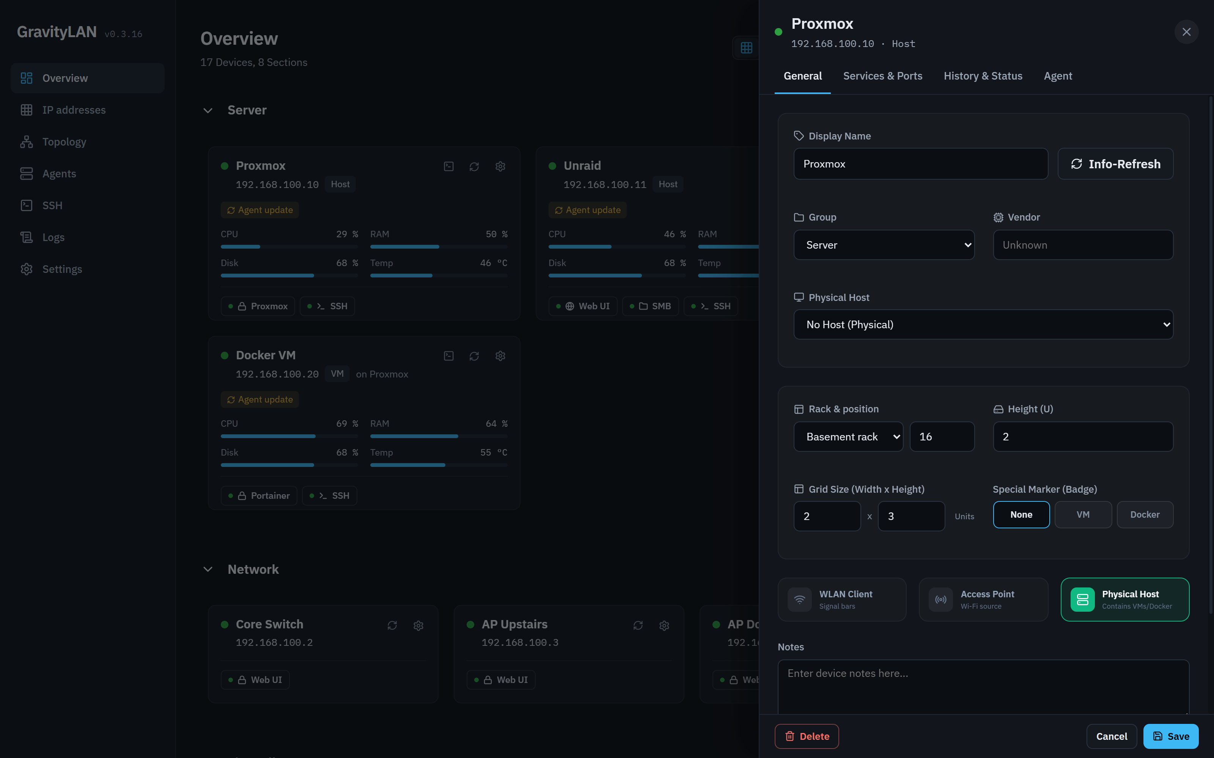
Task: Open the Basement rack dropdown
Action: coord(848,437)
